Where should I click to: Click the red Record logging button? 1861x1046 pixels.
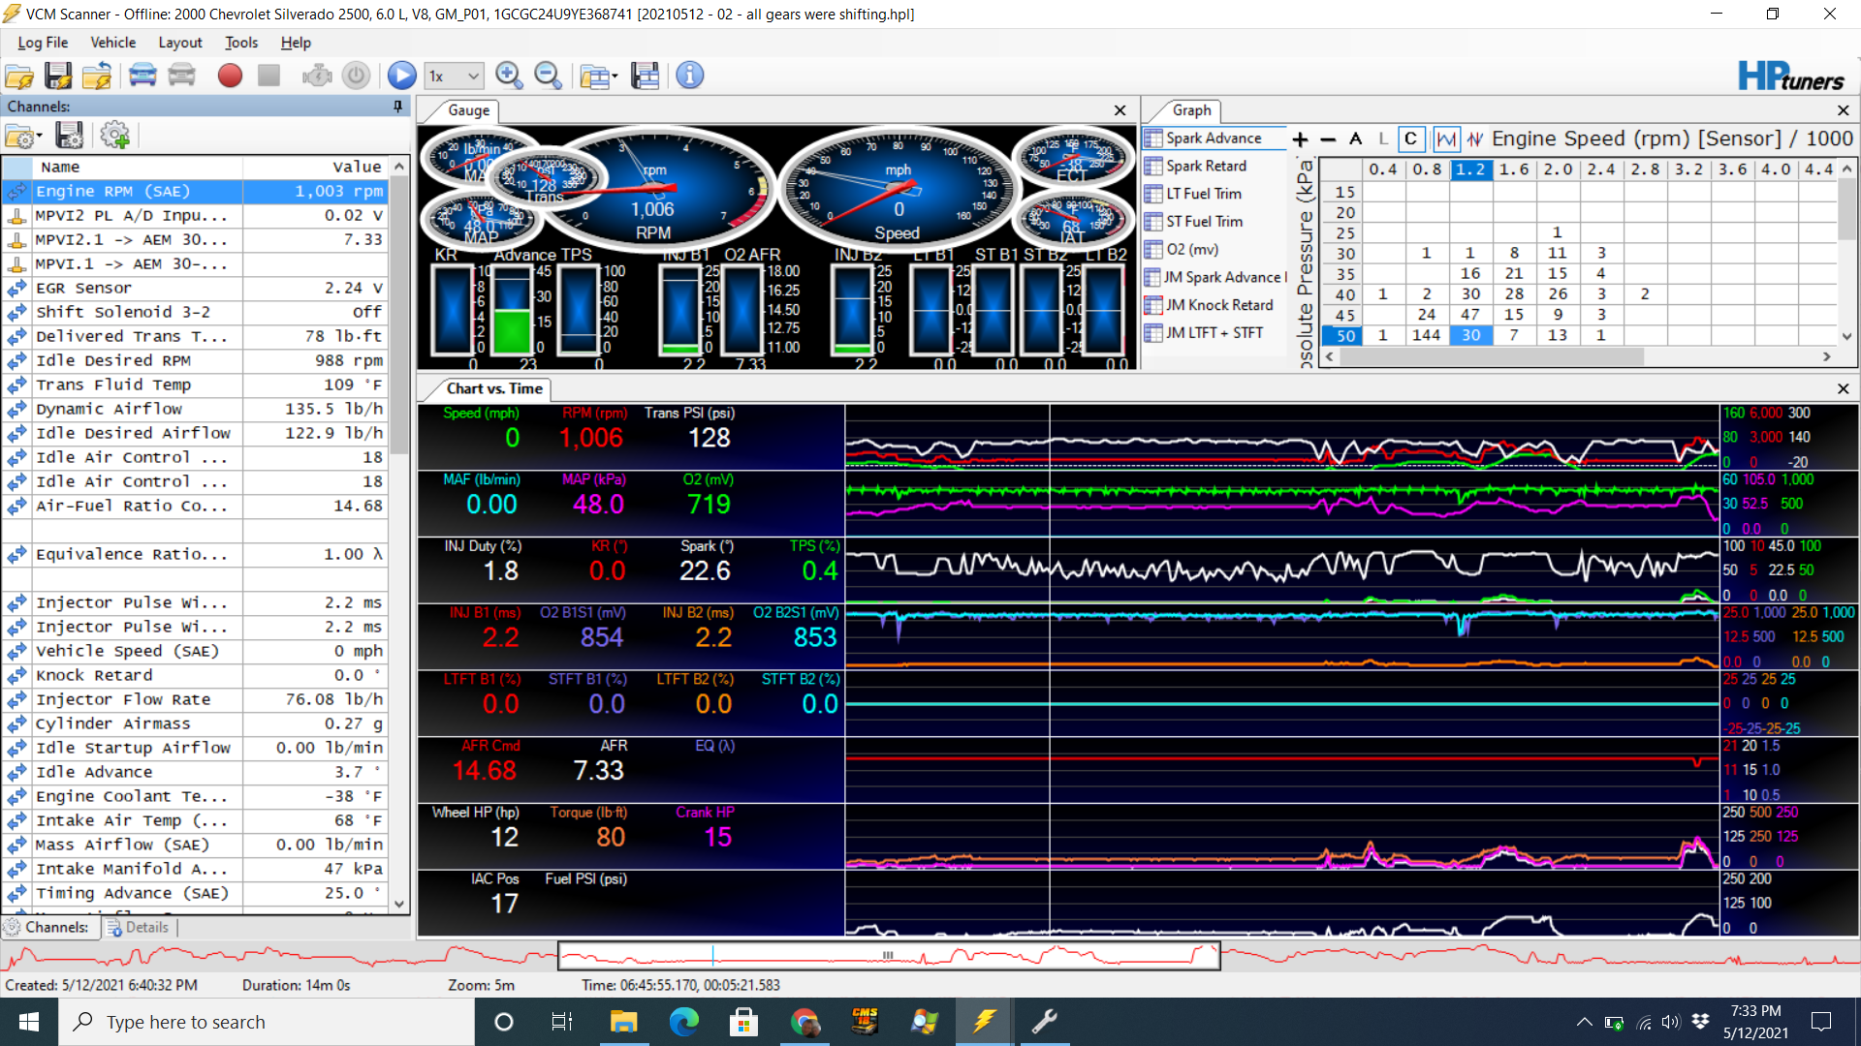click(x=230, y=76)
